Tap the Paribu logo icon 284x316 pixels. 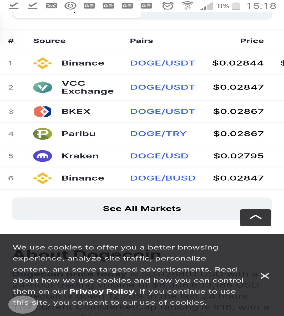coord(43,134)
